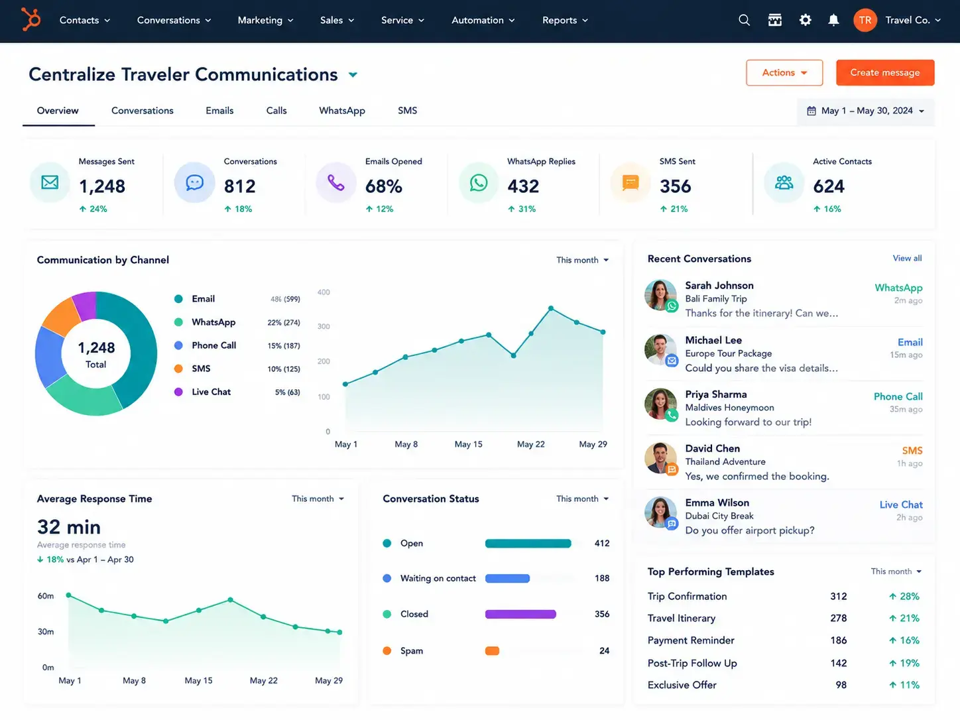Image resolution: width=960 pixels, height=720 pixels.
Task: Open the Automation menu
Action: pos(483,20)
